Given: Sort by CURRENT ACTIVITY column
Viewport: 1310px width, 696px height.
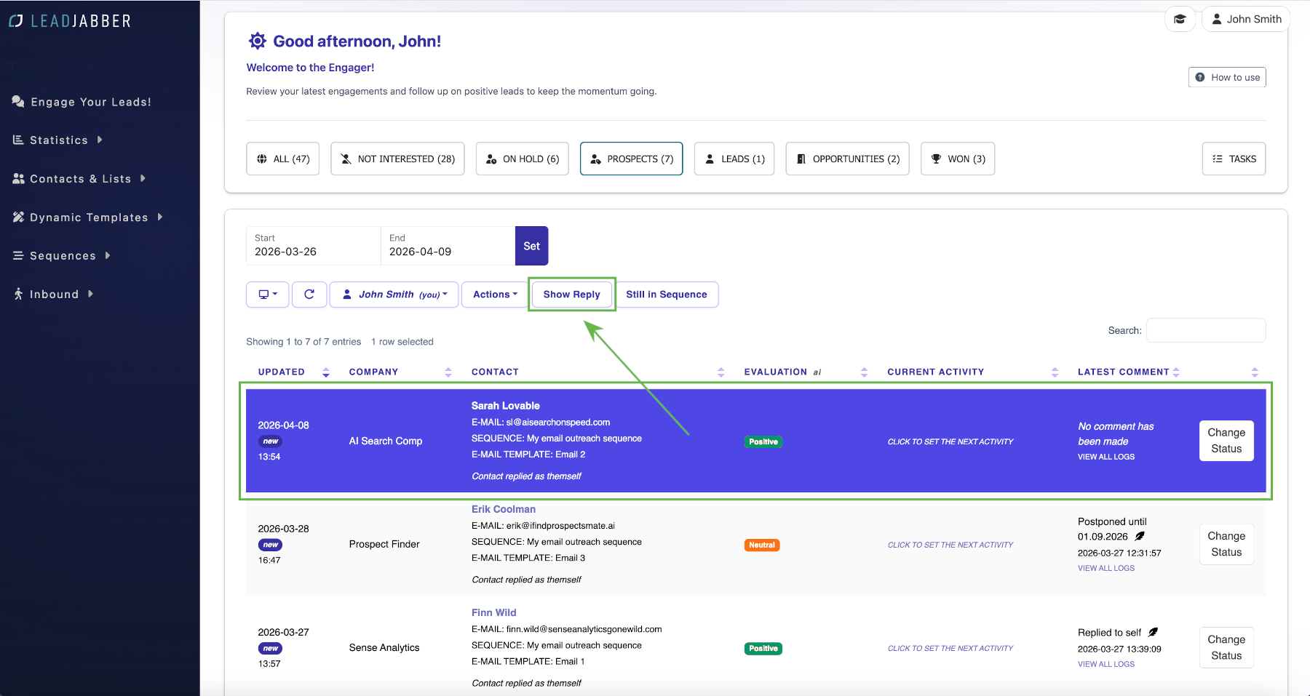Looking at the screenshot, I should point(973,372).
